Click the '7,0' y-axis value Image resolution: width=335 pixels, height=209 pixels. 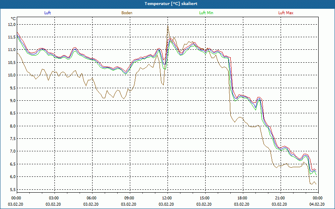[13, 151]
